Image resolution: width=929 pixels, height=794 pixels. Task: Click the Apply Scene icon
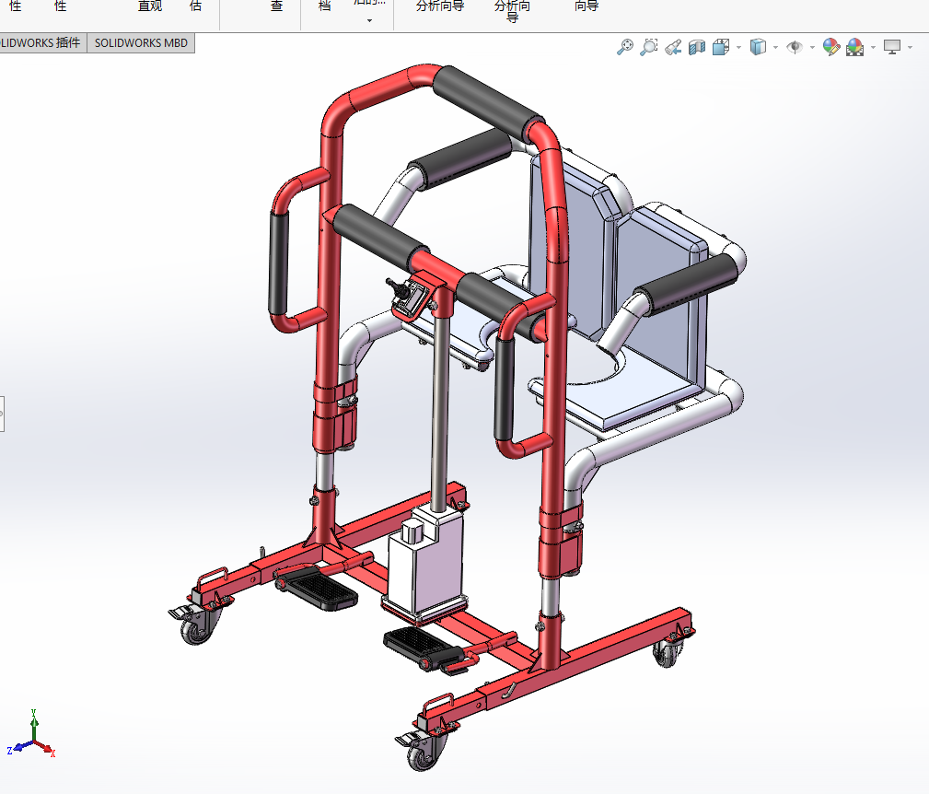pyautogui.click(x=855, y=47)
